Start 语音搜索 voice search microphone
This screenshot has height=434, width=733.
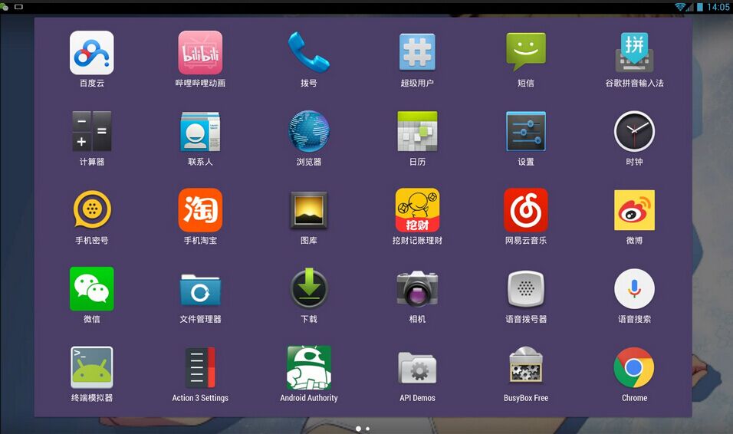(x=634, y=288)
